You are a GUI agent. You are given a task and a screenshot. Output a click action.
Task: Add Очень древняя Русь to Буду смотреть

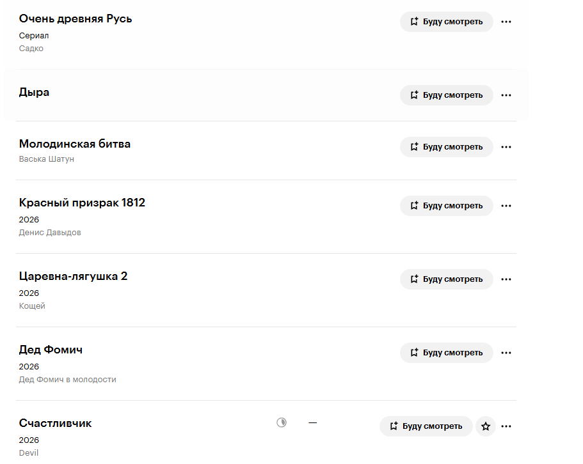coord(446,22)
